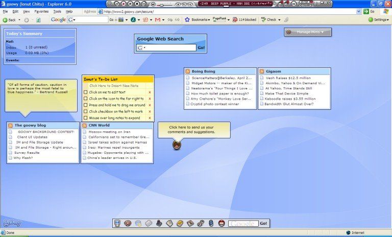Open the globe chat icon in dock
Image resolution: width=392 pixels, height=237 pixels.
pyautogui.click(x=138, y=223)
